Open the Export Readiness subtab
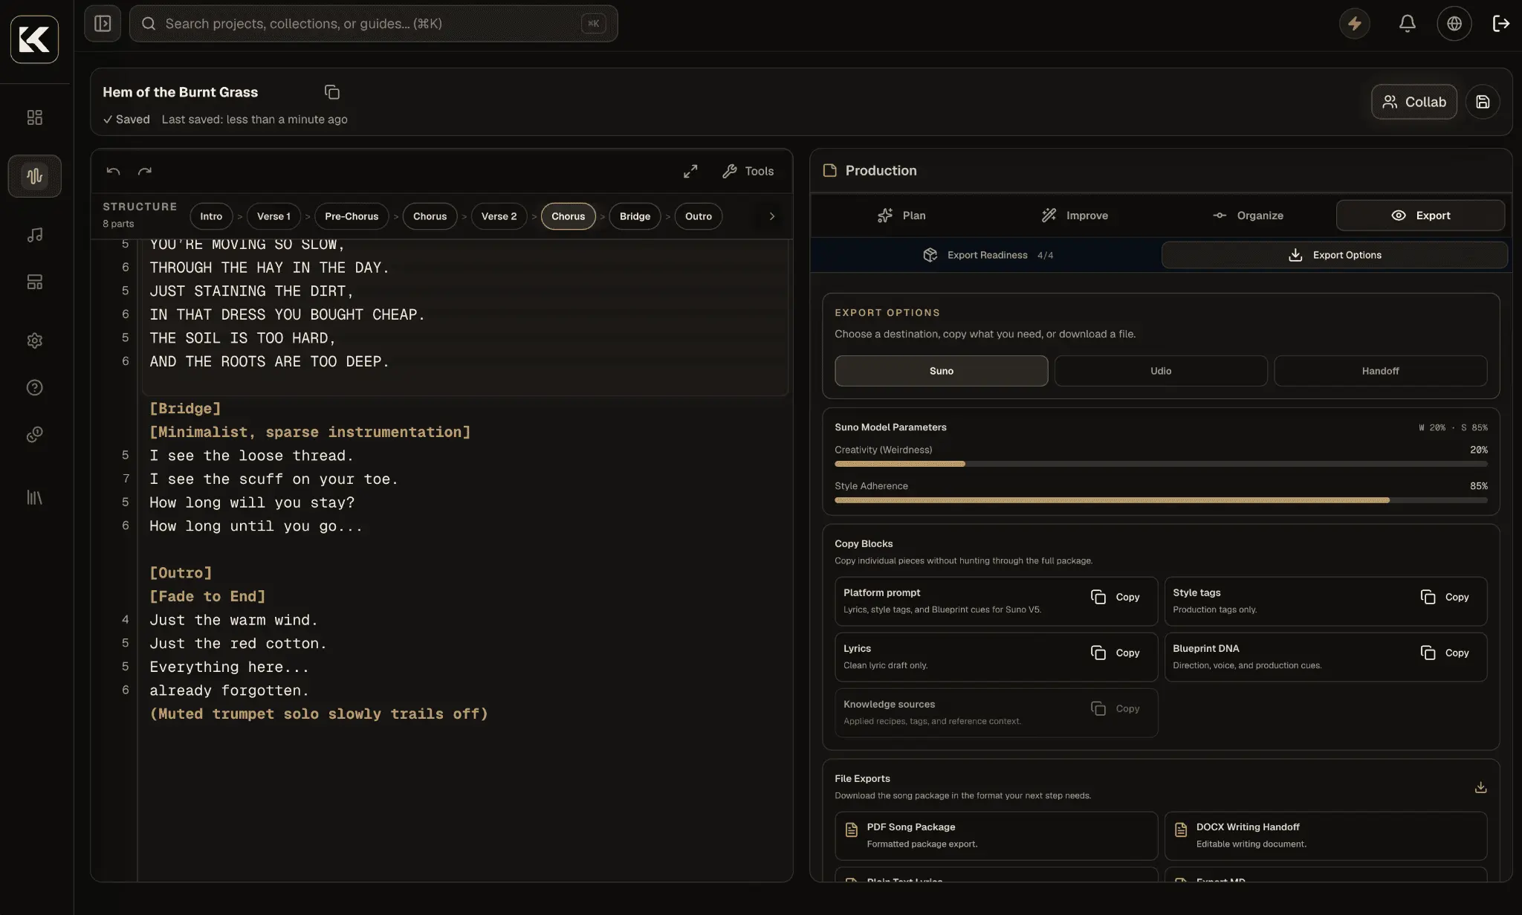The height and width of the screenshot is (915, 1522). (x=988, y=255)
